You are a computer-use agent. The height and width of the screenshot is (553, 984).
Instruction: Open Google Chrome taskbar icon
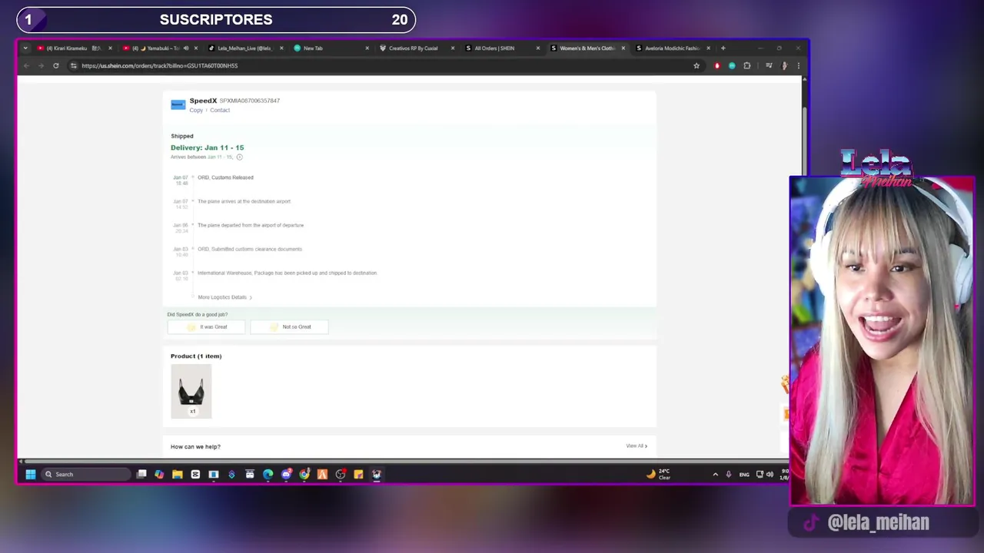click(304, 475)
